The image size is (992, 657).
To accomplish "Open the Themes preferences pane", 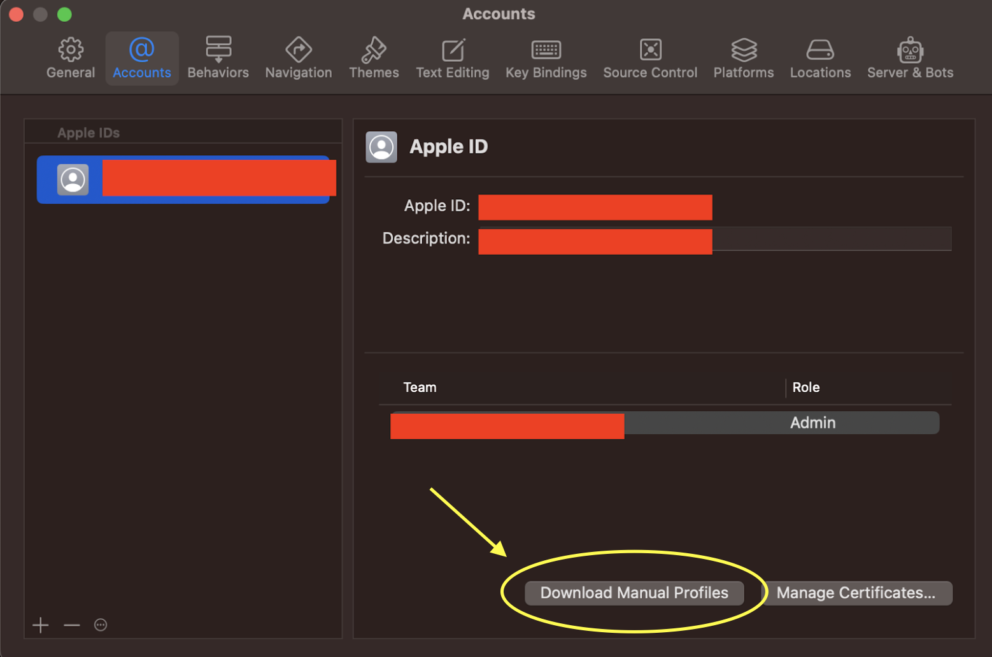I will (374, 59).
